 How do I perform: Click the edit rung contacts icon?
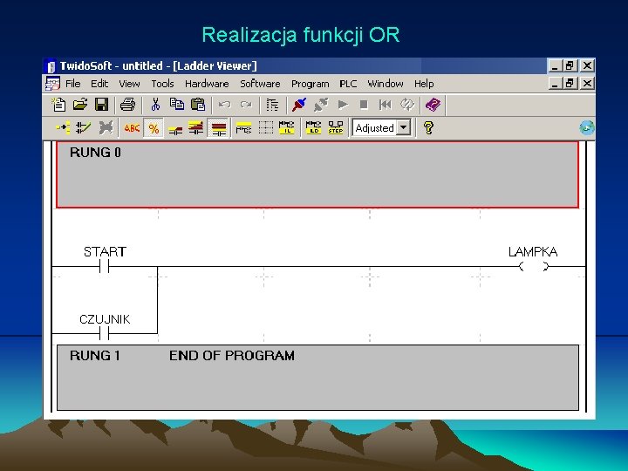84,128
